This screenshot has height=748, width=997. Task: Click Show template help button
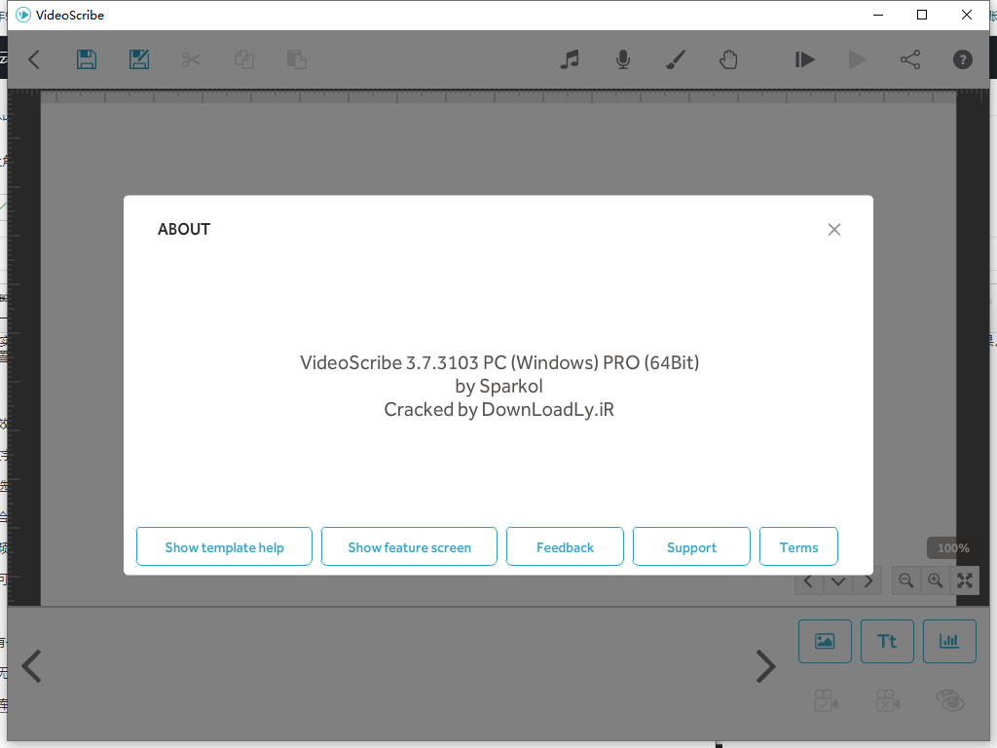click(x=224, y=546)
